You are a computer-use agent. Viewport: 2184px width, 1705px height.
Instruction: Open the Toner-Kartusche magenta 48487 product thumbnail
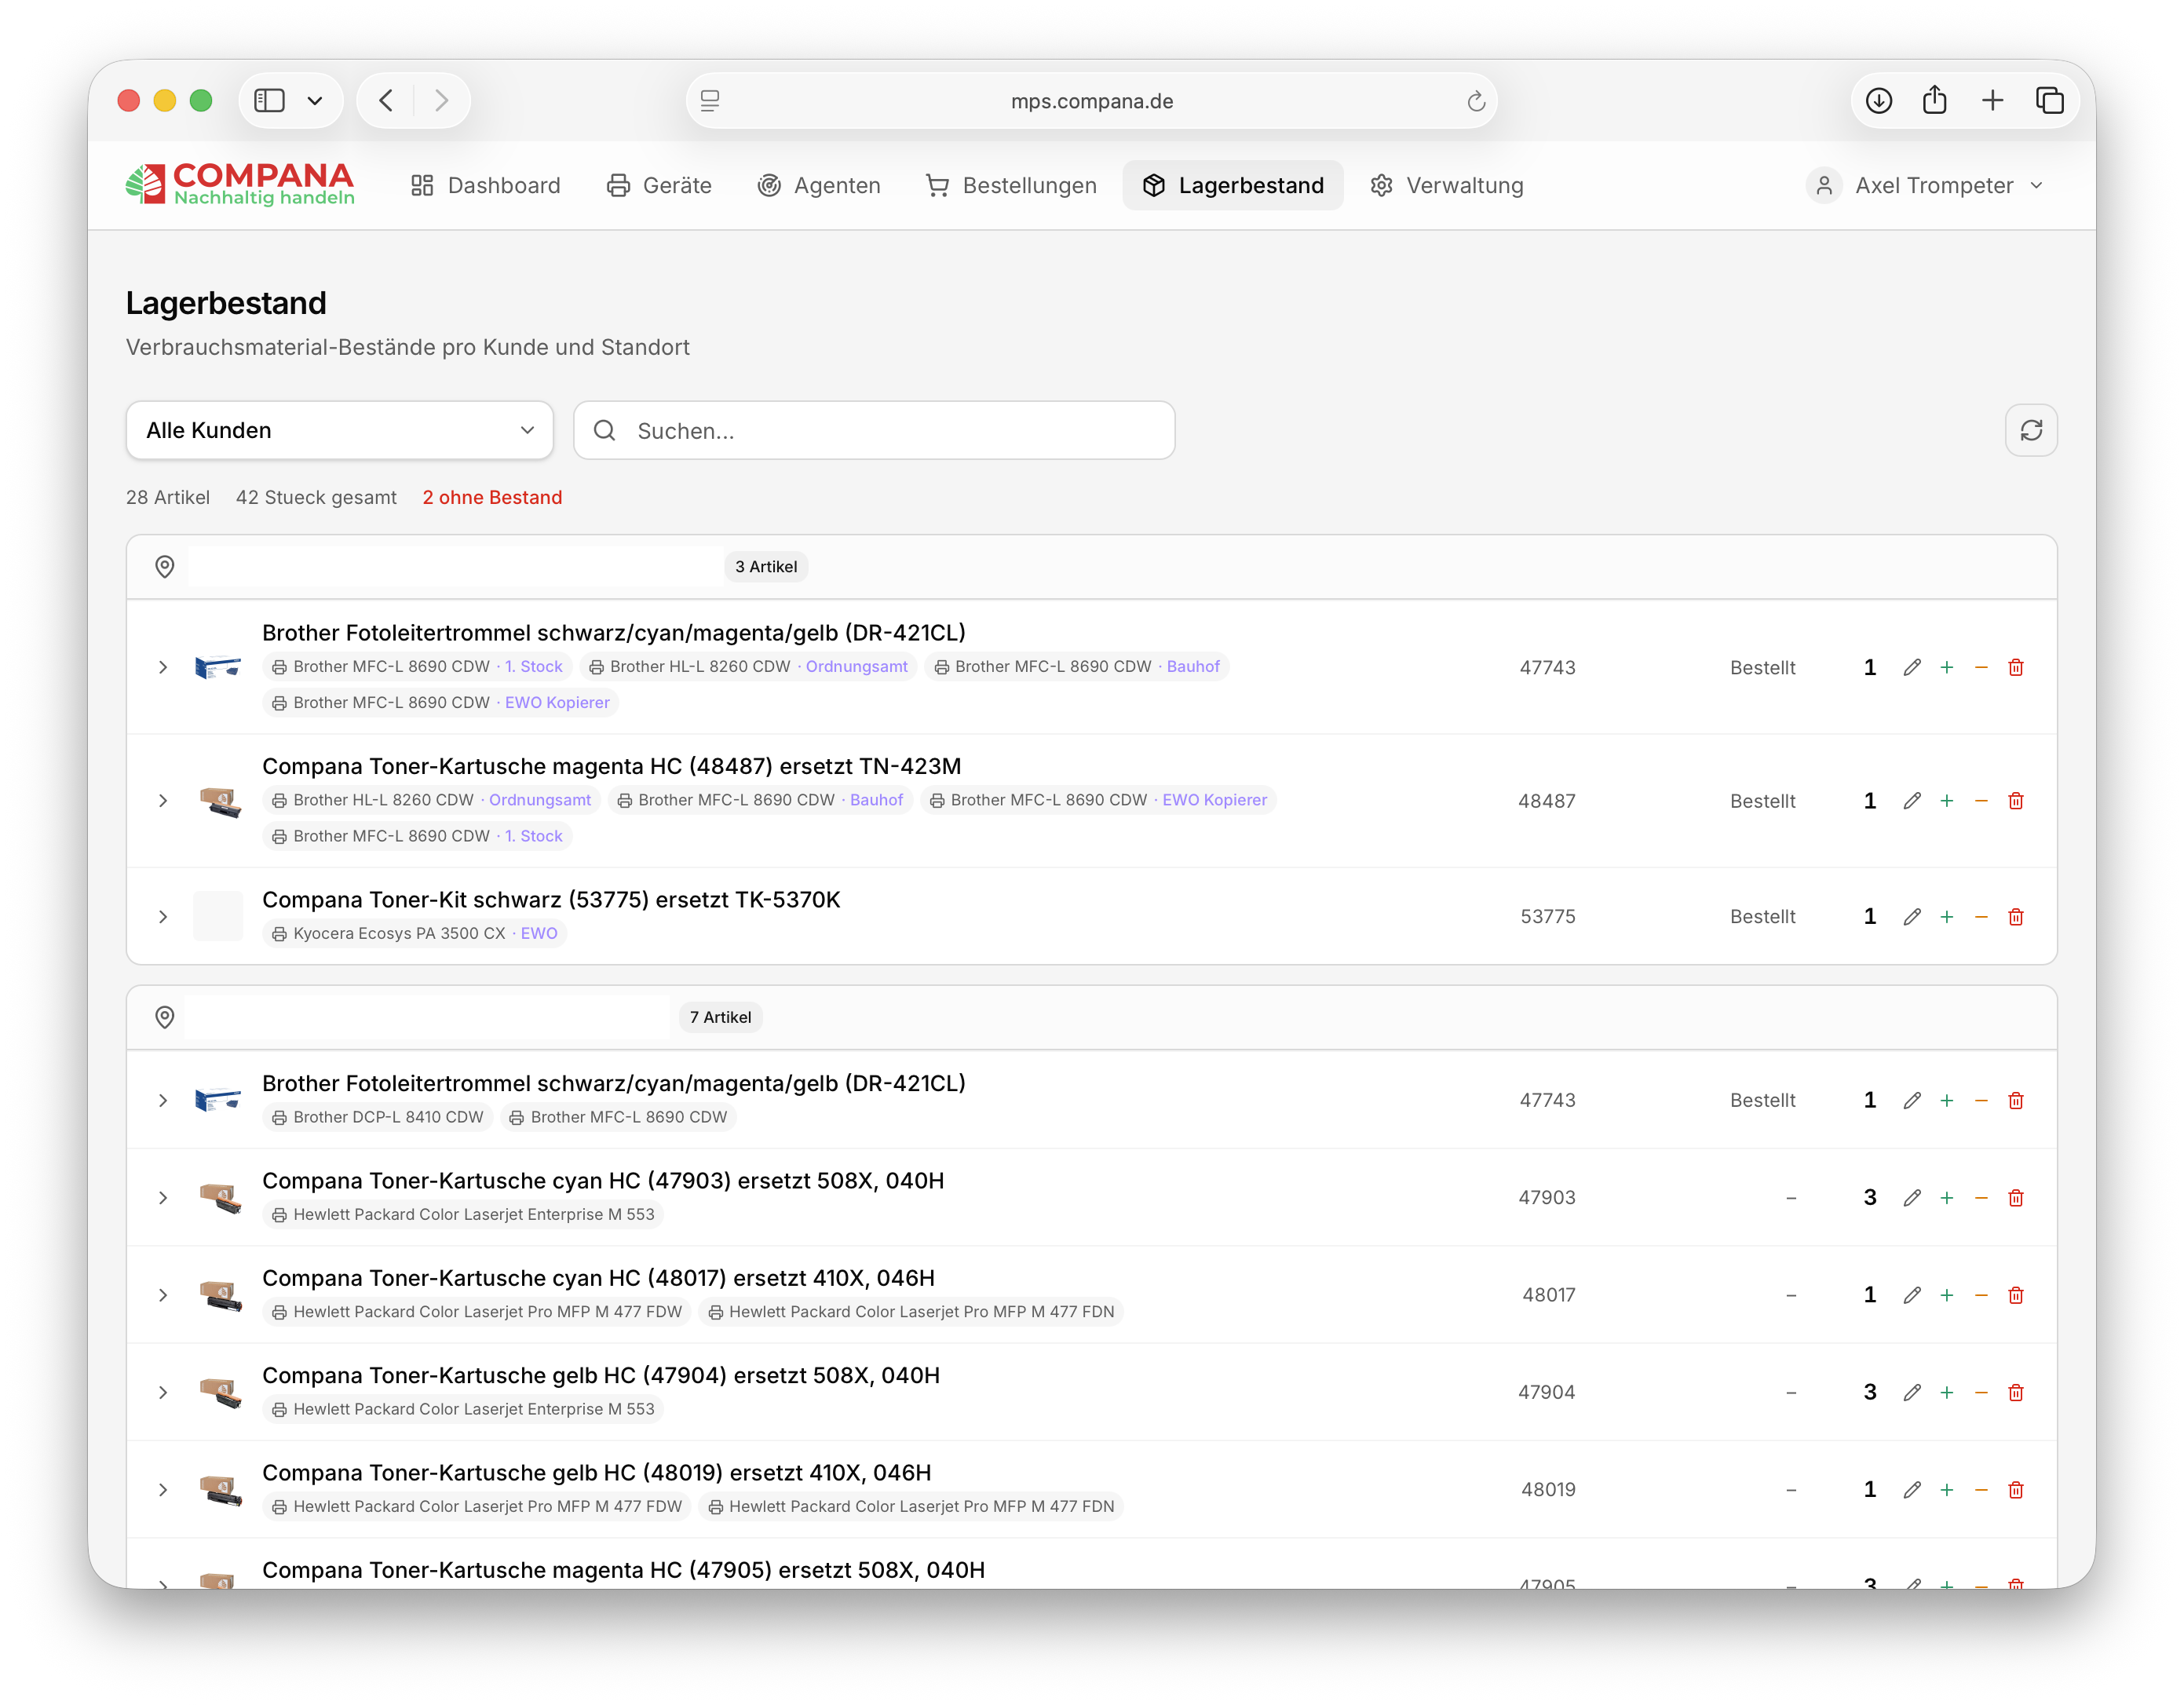pos(219,801)
